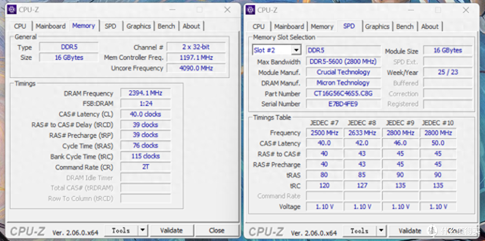Click the 120 tRC cell

pos(324,186)
